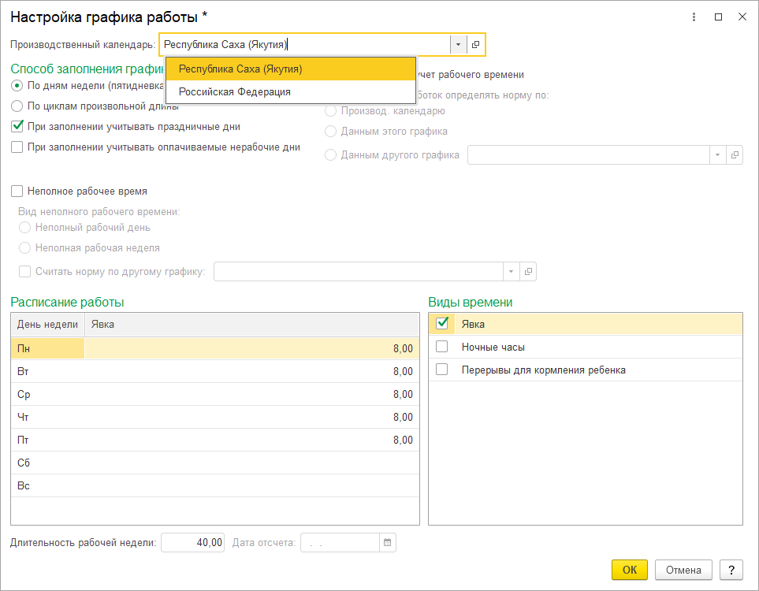Open the calendar picker for Дата отсчета
Image resolution: width=759 pixels, height=591 pixels.
pos(387,542)
